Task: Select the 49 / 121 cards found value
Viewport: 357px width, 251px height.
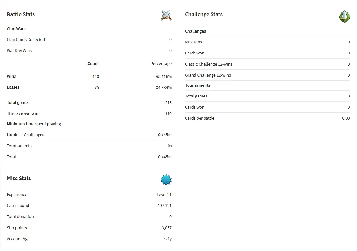Action: [x=164, y=205]
